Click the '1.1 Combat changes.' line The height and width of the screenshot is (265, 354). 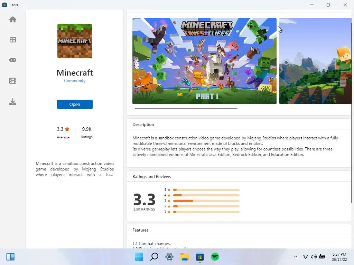coord(151,244)
